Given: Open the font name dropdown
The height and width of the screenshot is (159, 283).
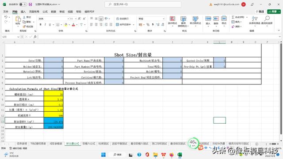Looking at the screenshot, I should pos(68,19).
